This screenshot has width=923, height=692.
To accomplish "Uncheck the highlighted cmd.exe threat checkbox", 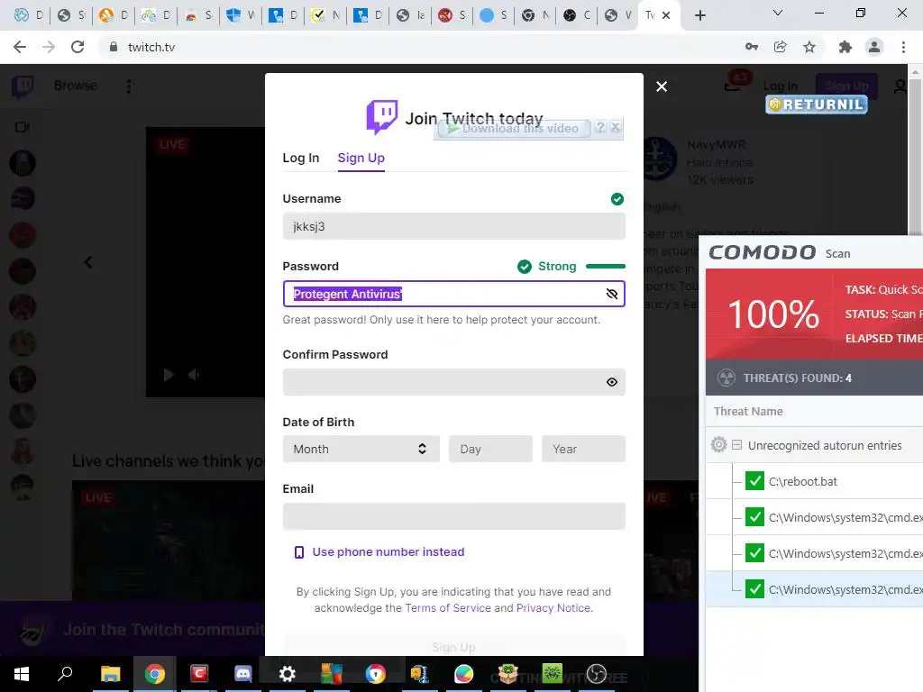I will tap(754, 589).
